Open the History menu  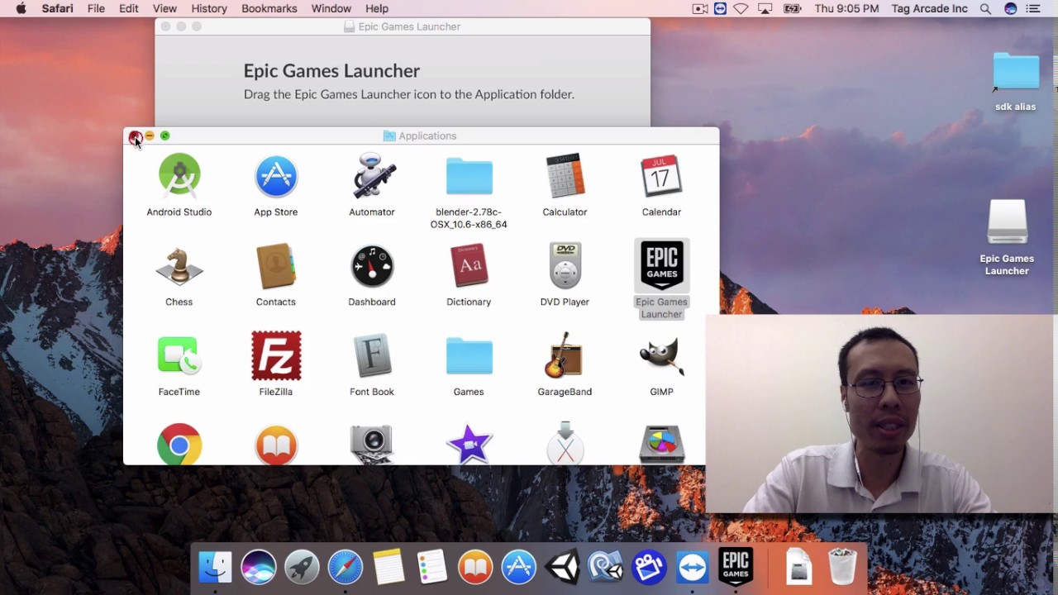[x=209, y=8]
